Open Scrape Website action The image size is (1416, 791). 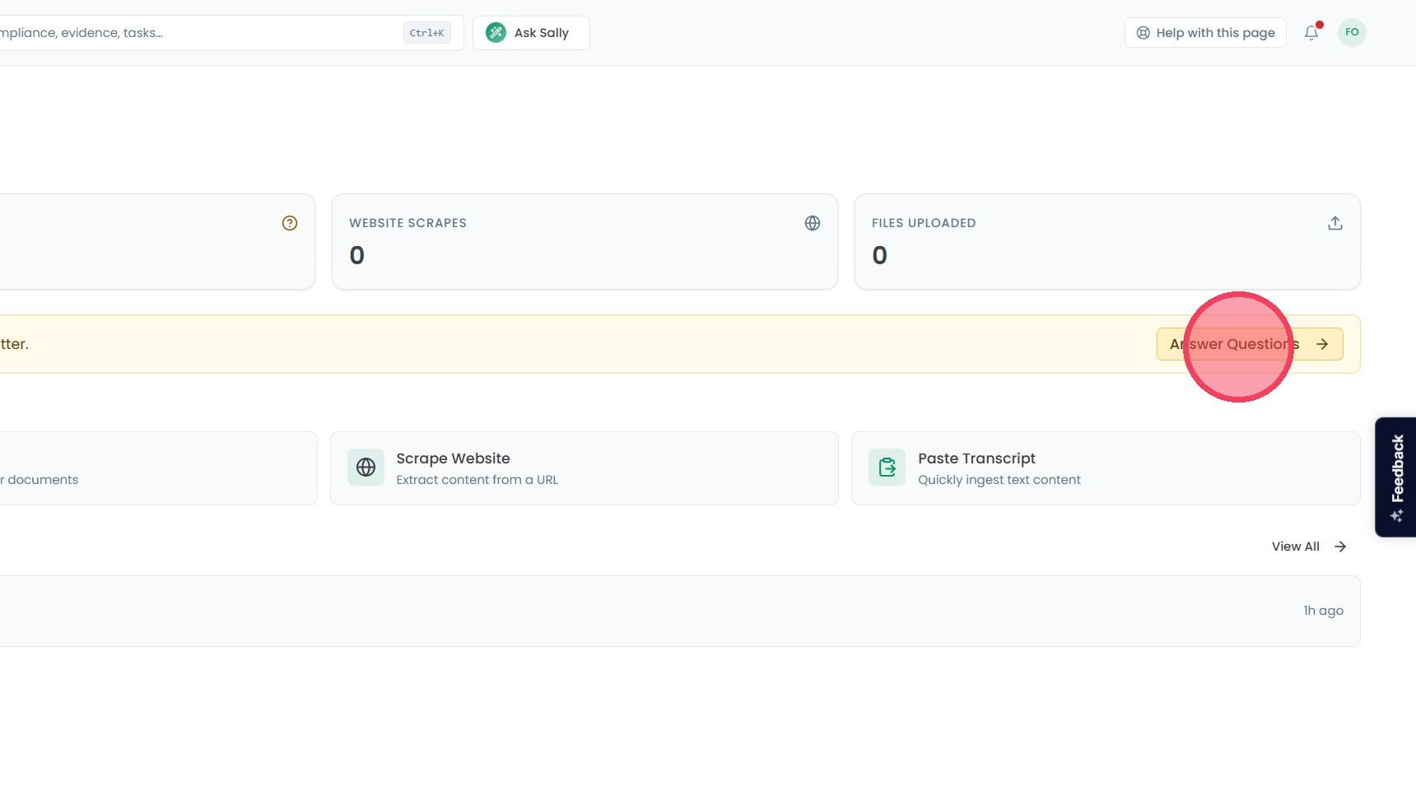tap(585, 468)
